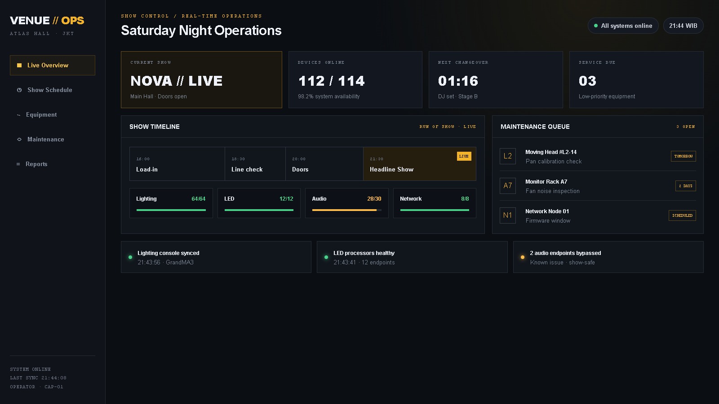The height and width of the screenshot is (404, 719).
Task: Open the Equipment section
Action: tap(53, 114)
